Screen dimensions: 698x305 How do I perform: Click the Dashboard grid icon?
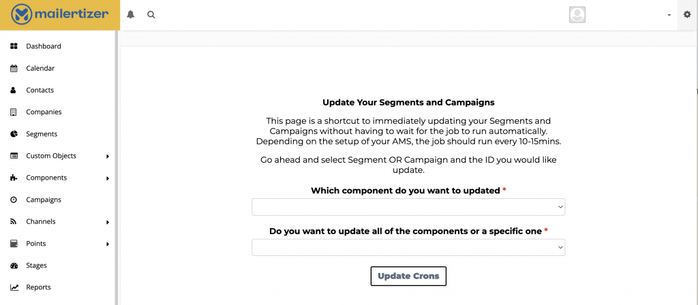(14, 46)
